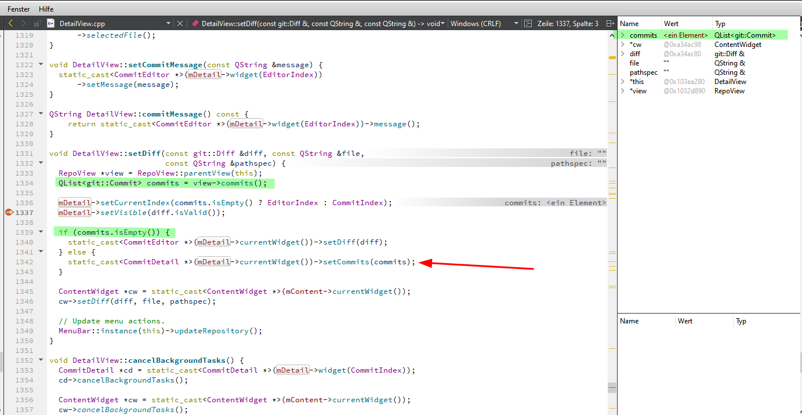Image resolution: width=802 pixels, height=415 pixels.
Task: Go forward to next editor location
Action: 23,23
